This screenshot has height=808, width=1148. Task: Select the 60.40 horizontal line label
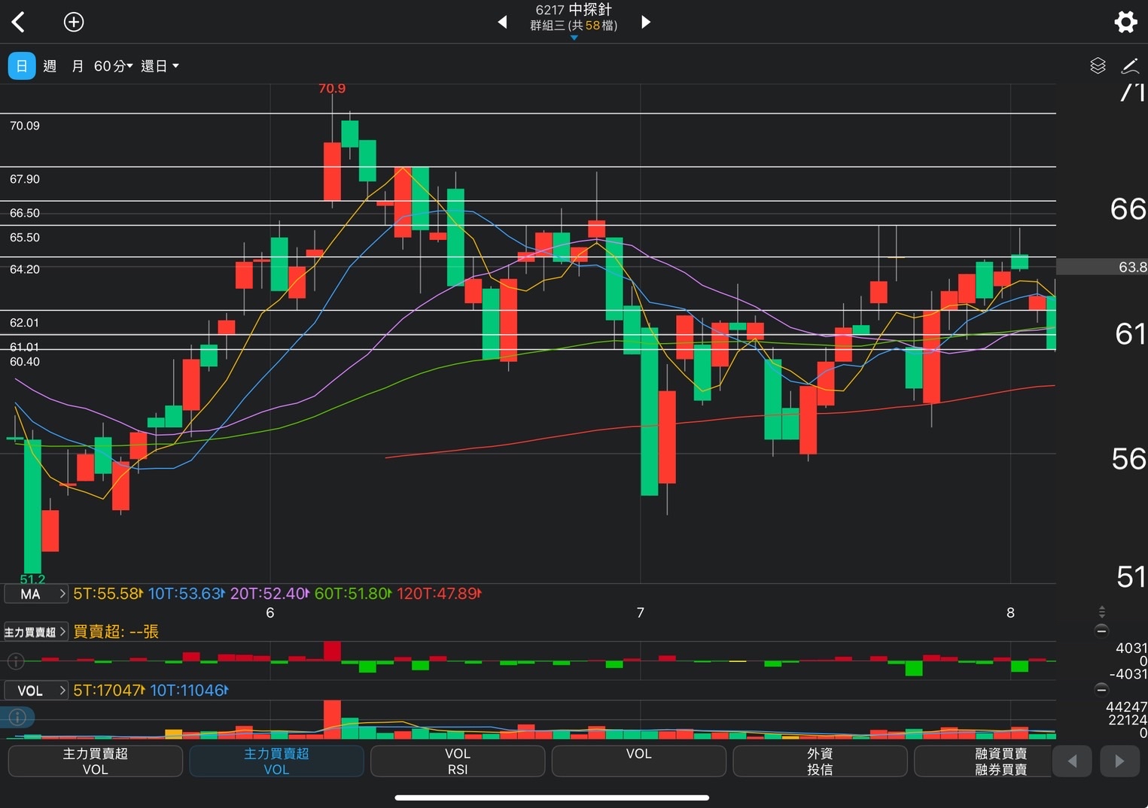point(25,362)
